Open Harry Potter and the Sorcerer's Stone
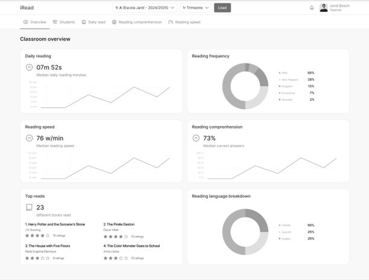The height and width of the screenshot is (280, 369). (55, 224)
